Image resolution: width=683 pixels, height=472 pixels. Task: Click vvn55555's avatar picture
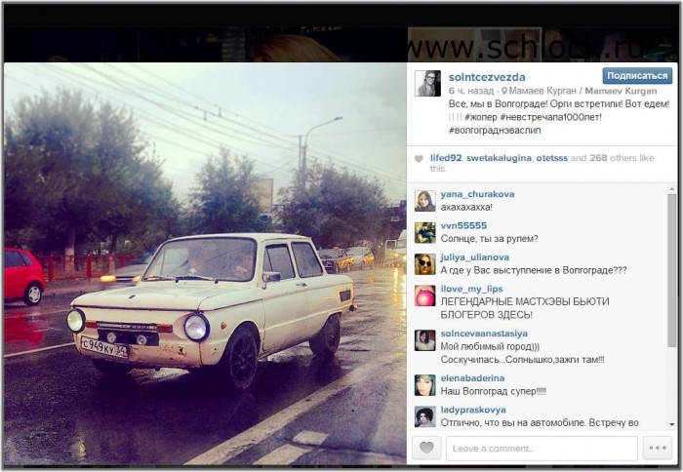pos(424,232)
